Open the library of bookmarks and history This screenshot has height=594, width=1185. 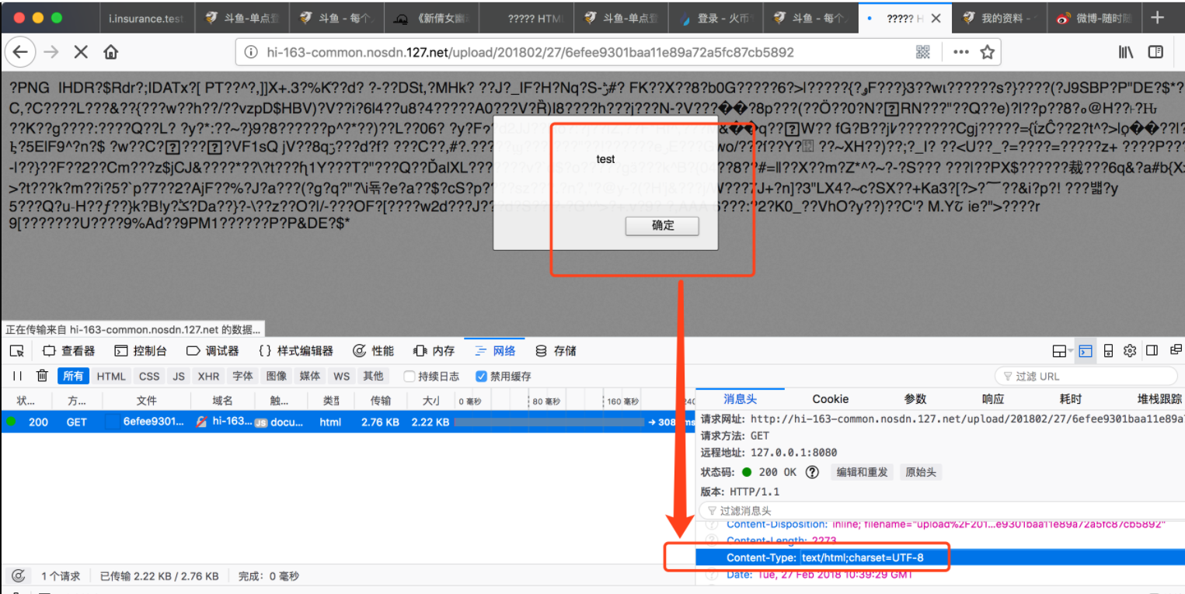1125,52
